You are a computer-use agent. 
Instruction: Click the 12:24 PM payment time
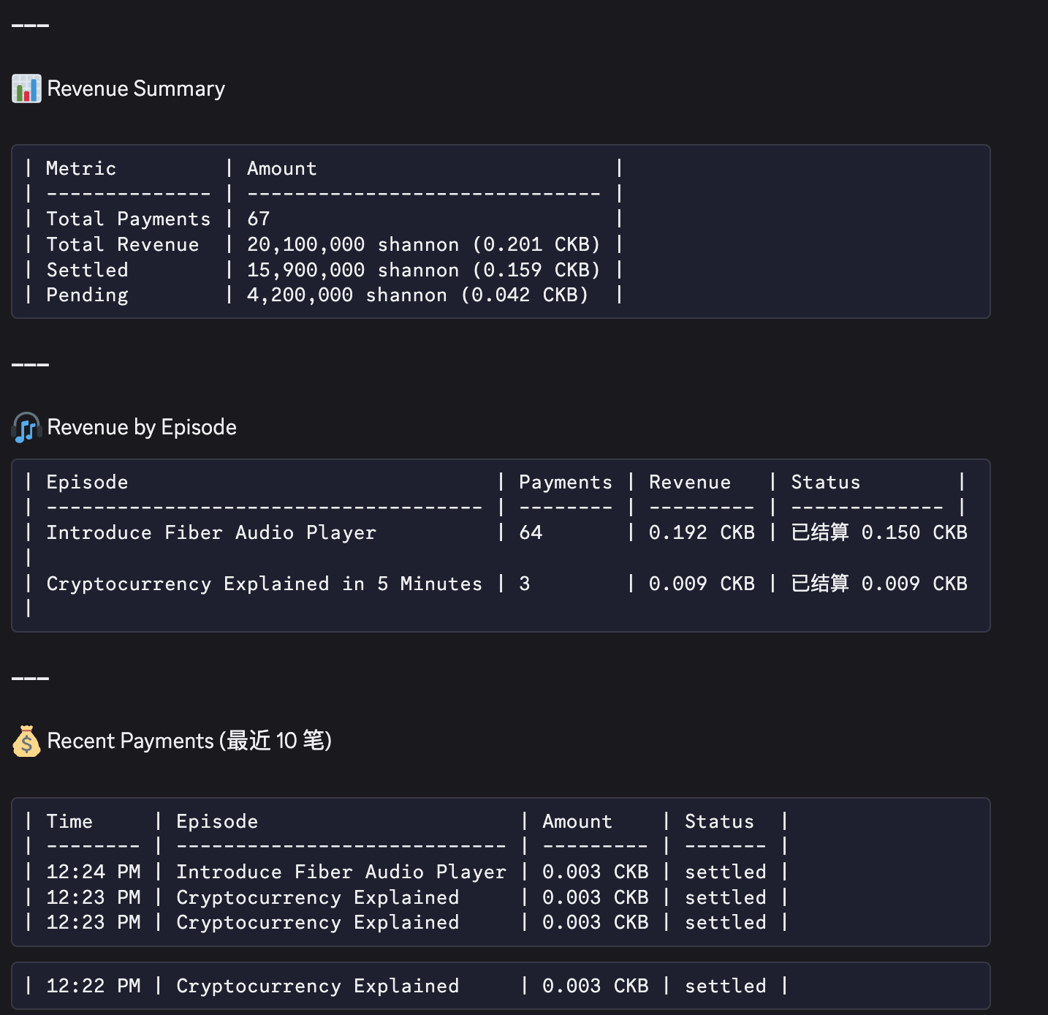(93, 872)
